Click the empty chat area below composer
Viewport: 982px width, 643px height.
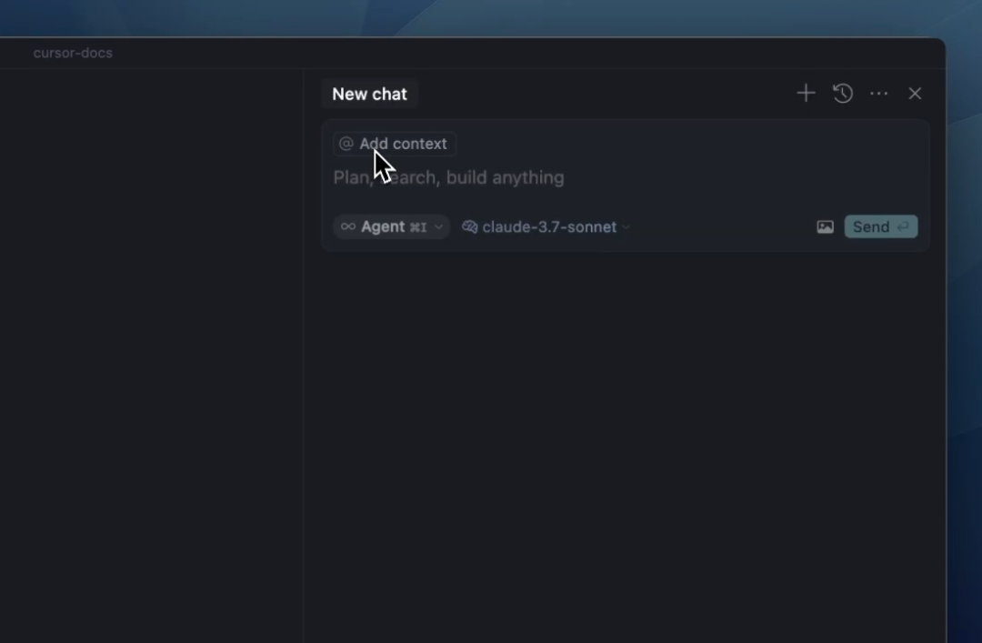pos(625,438)
